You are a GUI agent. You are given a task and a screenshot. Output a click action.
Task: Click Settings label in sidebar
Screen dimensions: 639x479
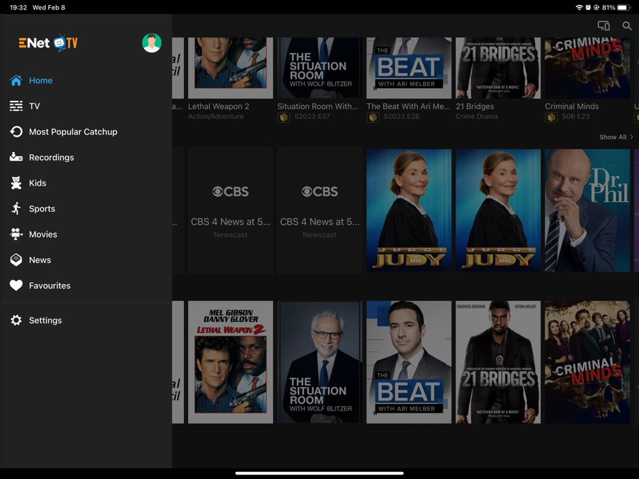[x=45, y=320]
